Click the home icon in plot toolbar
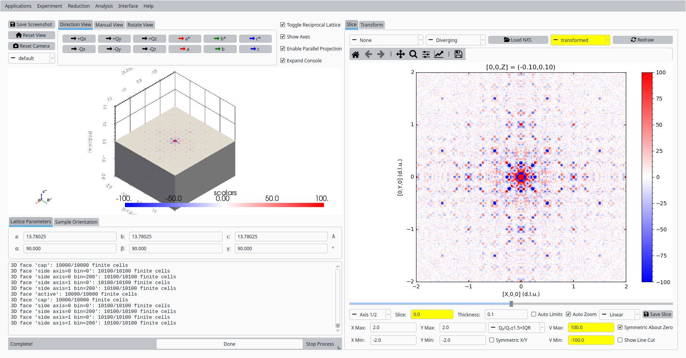Viewport: 686px width, 358px height. (x=356, y=54)
